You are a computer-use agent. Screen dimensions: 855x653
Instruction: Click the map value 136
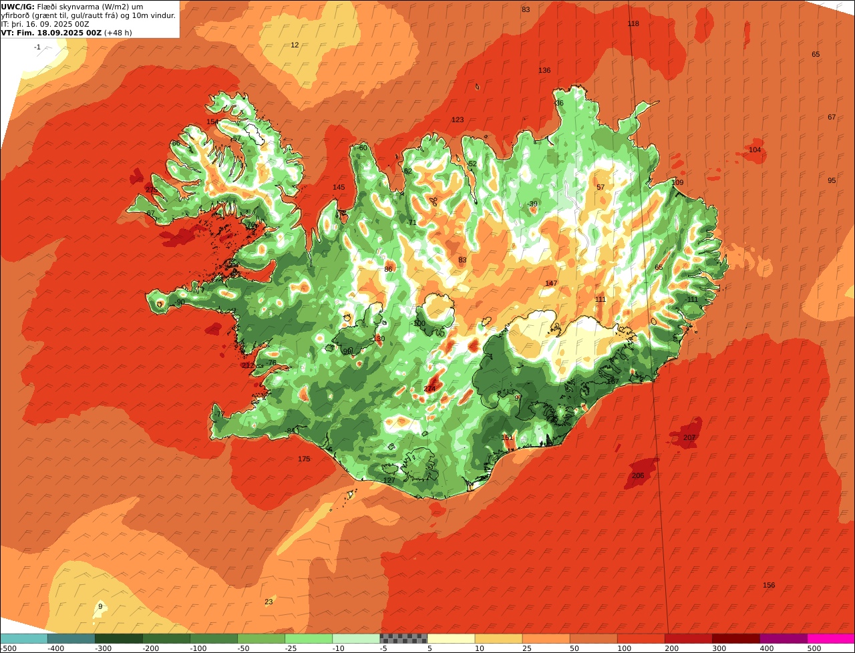[544, 71]
